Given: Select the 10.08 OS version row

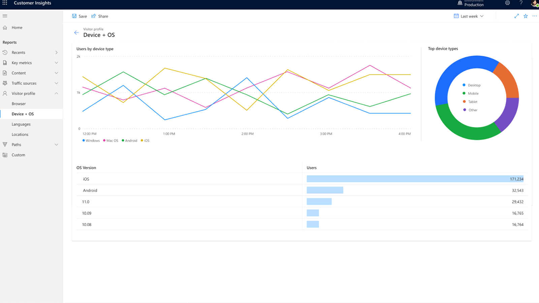Looking at the screenshot, I should 302,225.
